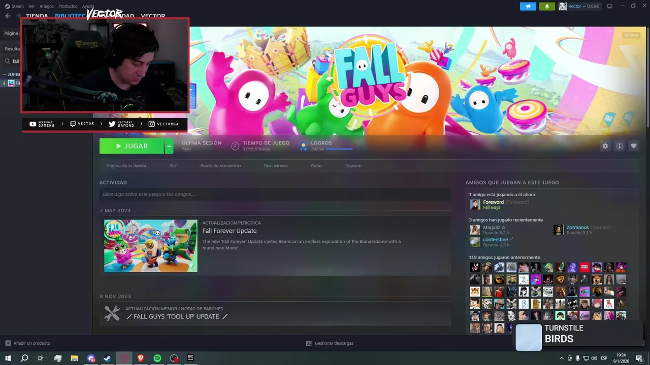Open Windows taskbar search
The image size is (650, 365).
(24, 358)
